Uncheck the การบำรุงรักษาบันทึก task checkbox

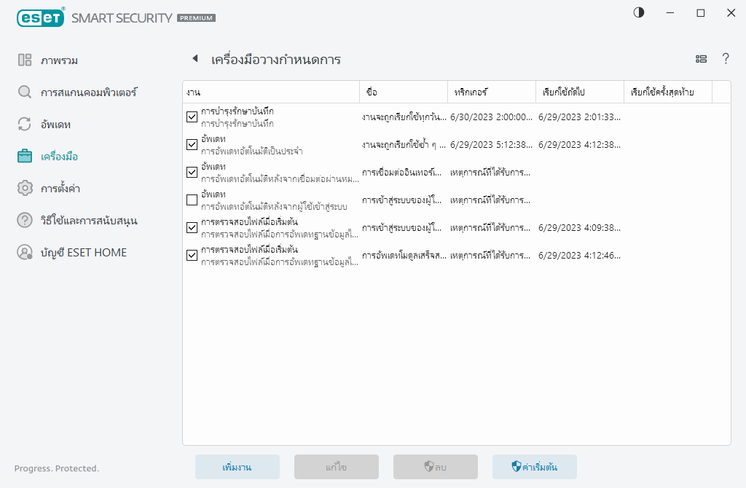pyautogui.click(x=192, y=117)
